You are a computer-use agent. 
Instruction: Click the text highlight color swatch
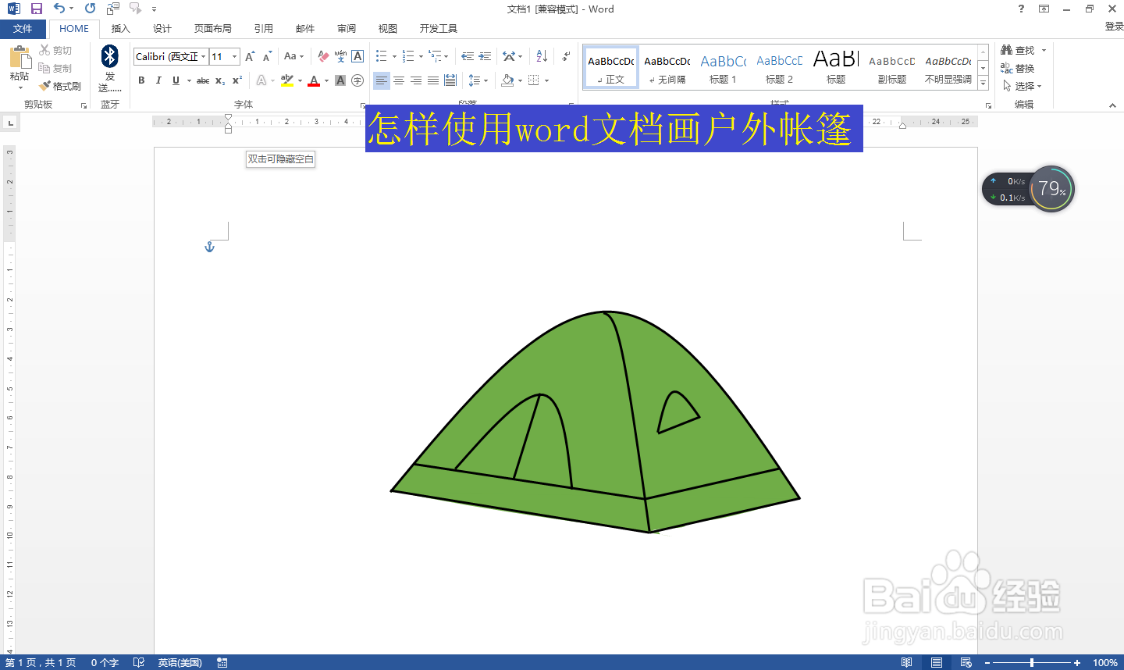coord(287,80)
